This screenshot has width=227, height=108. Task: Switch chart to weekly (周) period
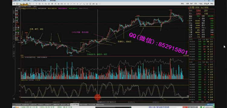pyautogui.click(x=52, y=4)
